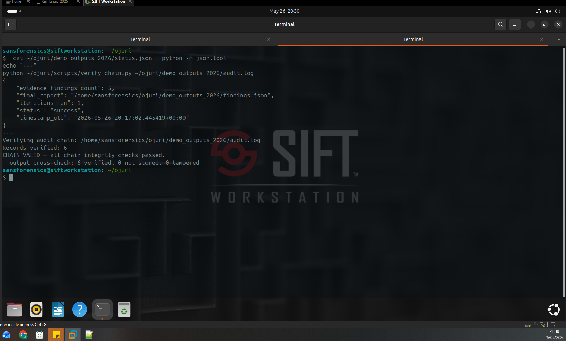The image size is (566, 341).
Task: Click the "Records verified: 6" line
Action: pos(35,148)
